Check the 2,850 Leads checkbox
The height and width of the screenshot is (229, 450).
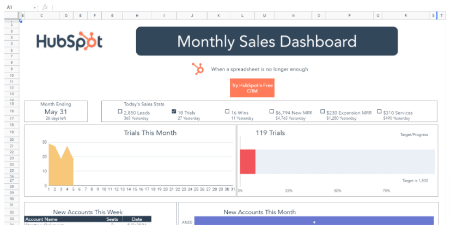point(120,111)
